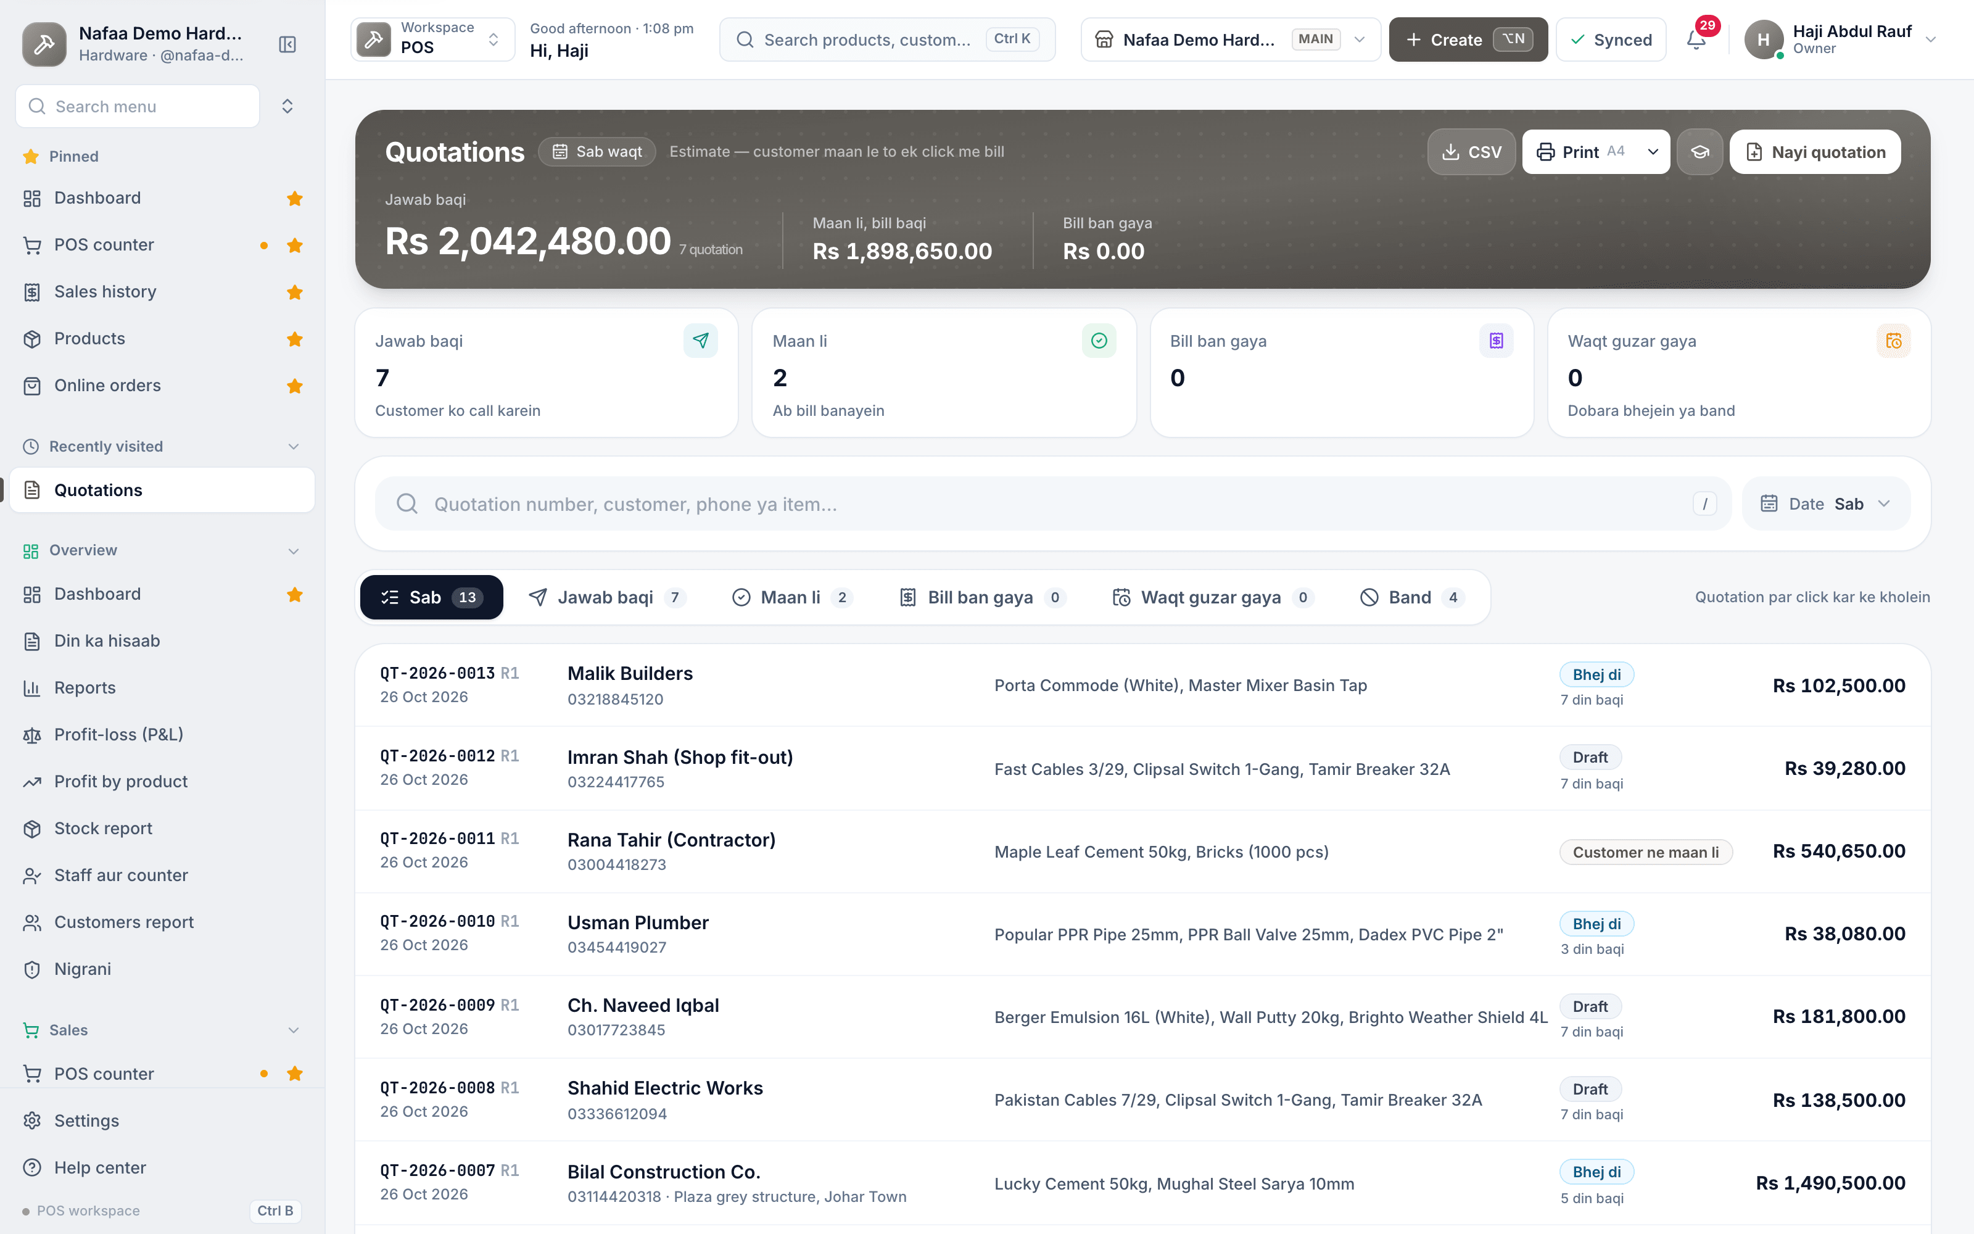Image resolution: width=1974 pixels, height=1234 pixels.
Task: Open Print A4 options dropdown arrow
Action: [x=1653, y=152]
